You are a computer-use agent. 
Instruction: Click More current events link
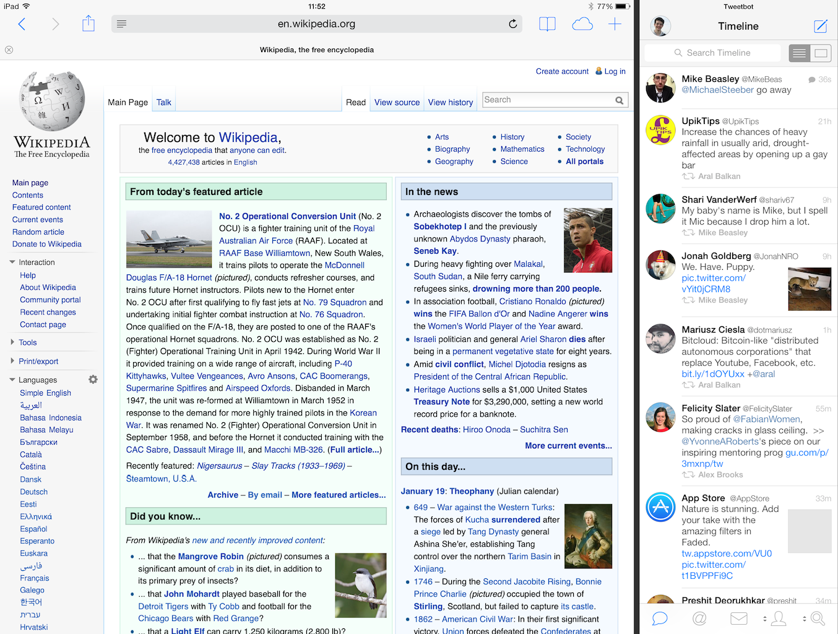[568, 446]
